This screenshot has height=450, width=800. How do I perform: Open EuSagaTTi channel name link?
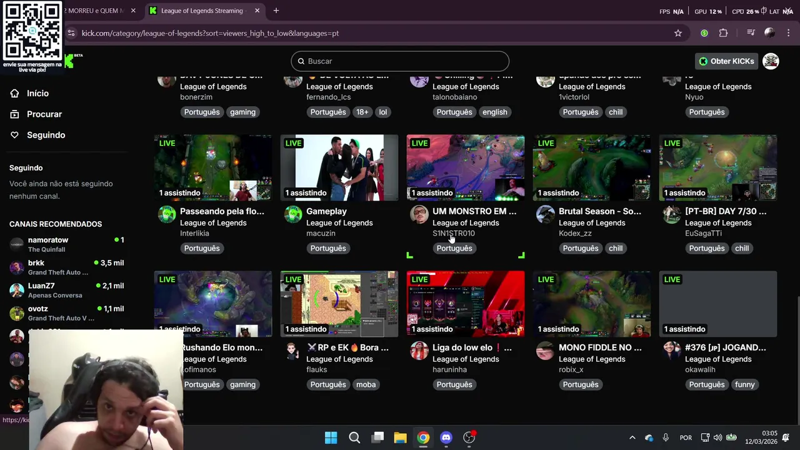[x=703, y=233]
